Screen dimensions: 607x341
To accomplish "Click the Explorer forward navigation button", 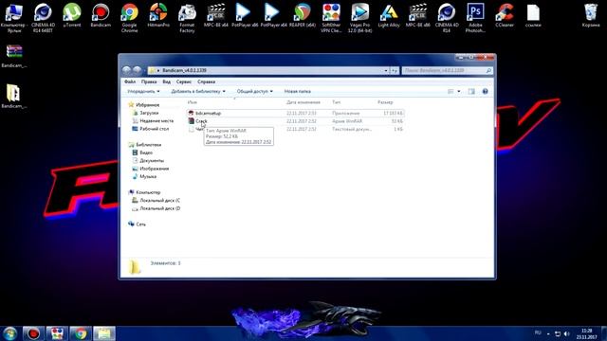I will 137,70.
